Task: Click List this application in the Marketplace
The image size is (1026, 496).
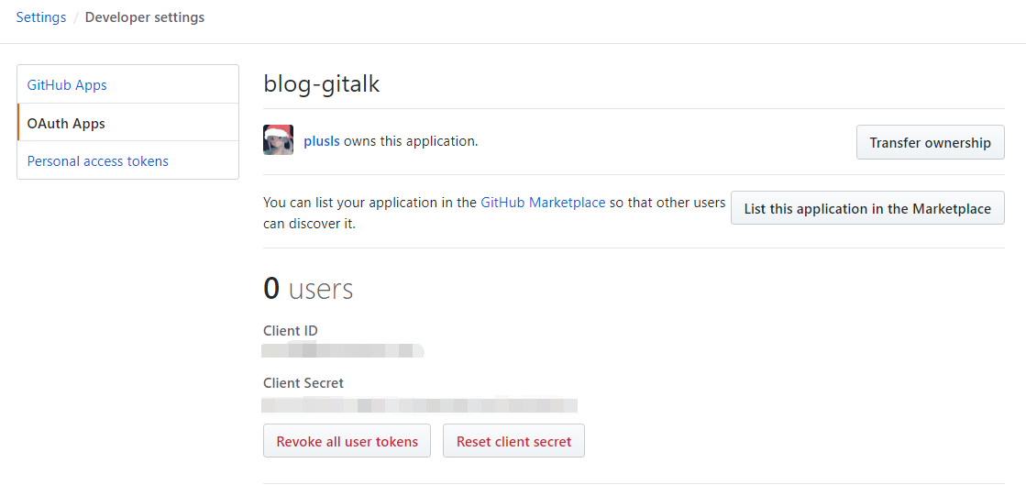Action: coord(866,208)
